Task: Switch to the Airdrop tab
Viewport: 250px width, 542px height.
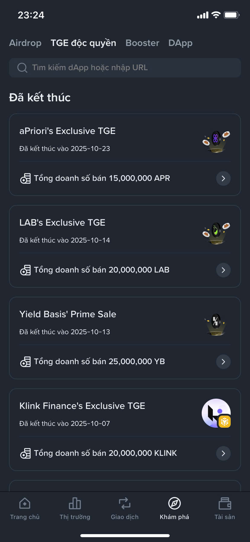Action: (25, 43)
